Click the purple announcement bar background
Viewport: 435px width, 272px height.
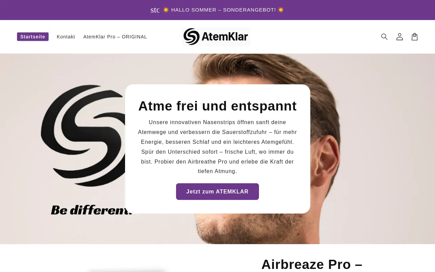[357, 10]
